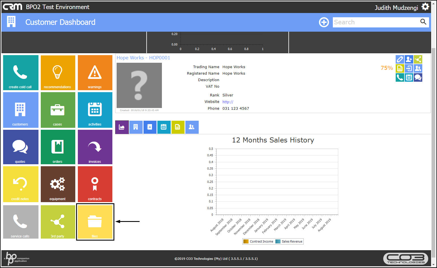
Task: Open the orders tile
Action: click(x=58, y=147)
